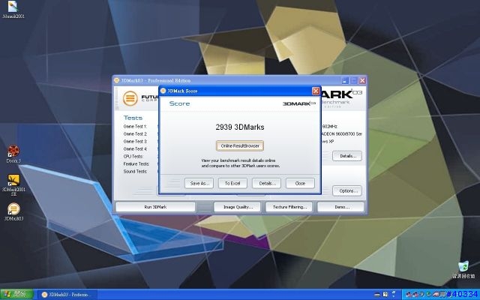
Task: Launch Demo... in main window
Action: tap(342, 207)
